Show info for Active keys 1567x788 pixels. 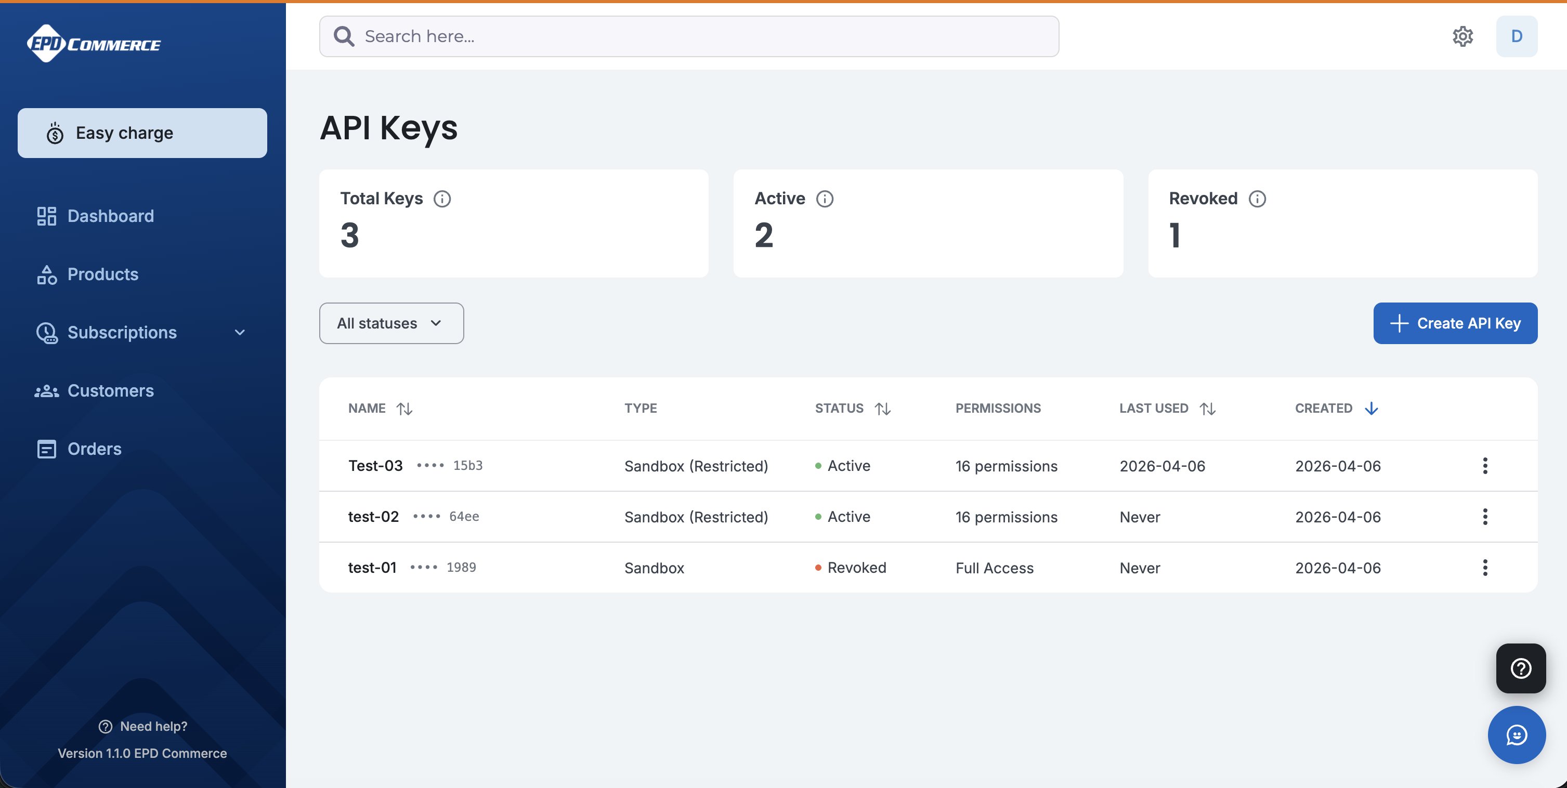pyautogui.click(x=825, y=199)
